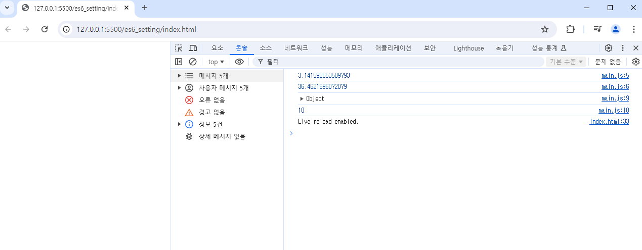Open the Chrome extensions puzzle icon

coord(570,29)
